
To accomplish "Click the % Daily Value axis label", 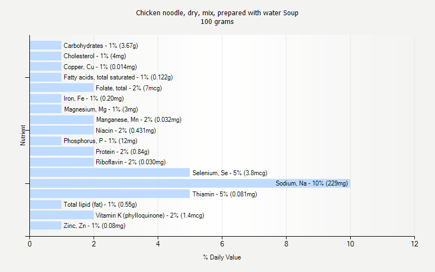I will coord(222,257).
